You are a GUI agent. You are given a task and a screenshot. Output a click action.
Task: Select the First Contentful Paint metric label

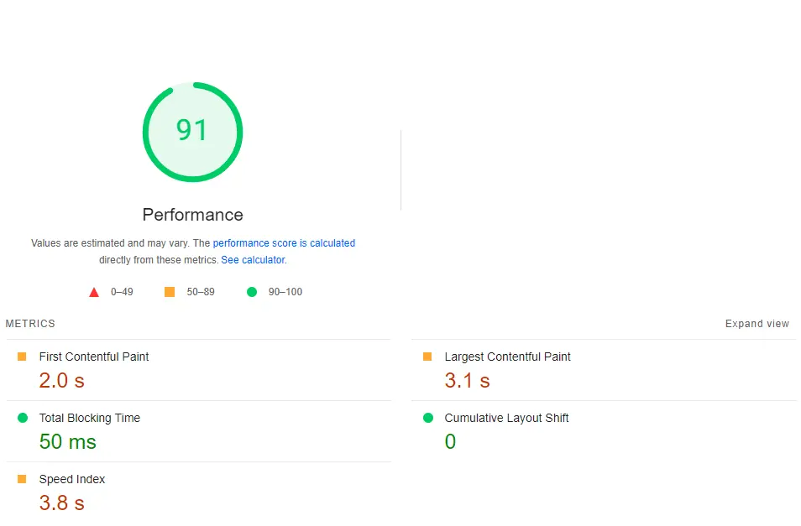[x=94, y=357]
